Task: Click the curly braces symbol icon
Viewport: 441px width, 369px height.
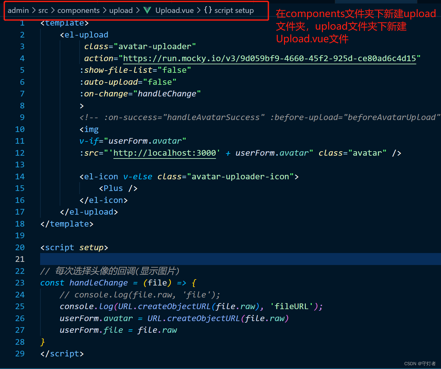Action: (x=208, y=10)
